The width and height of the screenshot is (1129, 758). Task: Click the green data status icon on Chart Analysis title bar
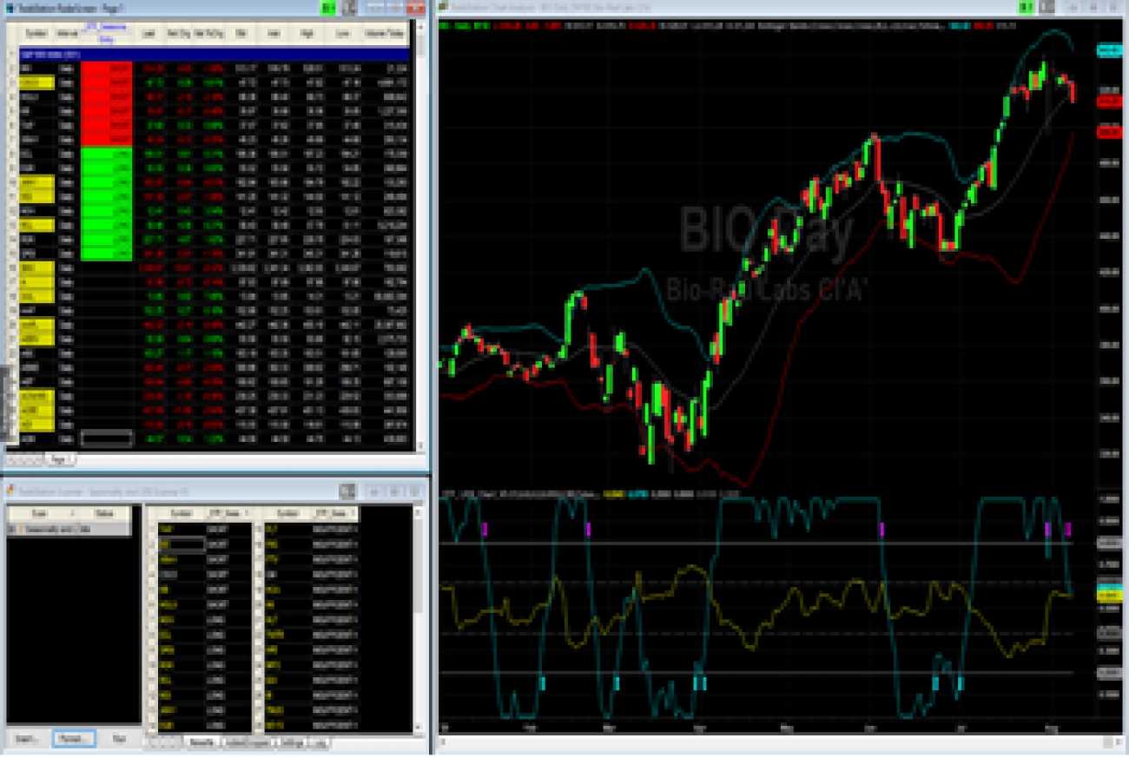1025,7
